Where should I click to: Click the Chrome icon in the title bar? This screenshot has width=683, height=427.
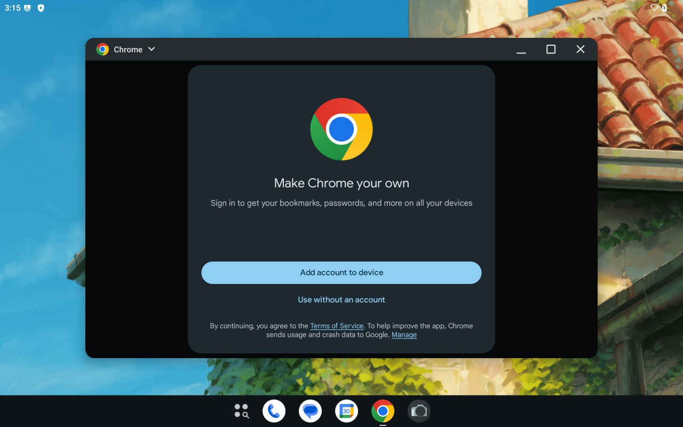point(102,50)
